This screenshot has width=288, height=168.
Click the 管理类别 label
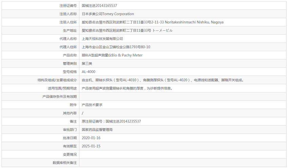pos(70,64)
